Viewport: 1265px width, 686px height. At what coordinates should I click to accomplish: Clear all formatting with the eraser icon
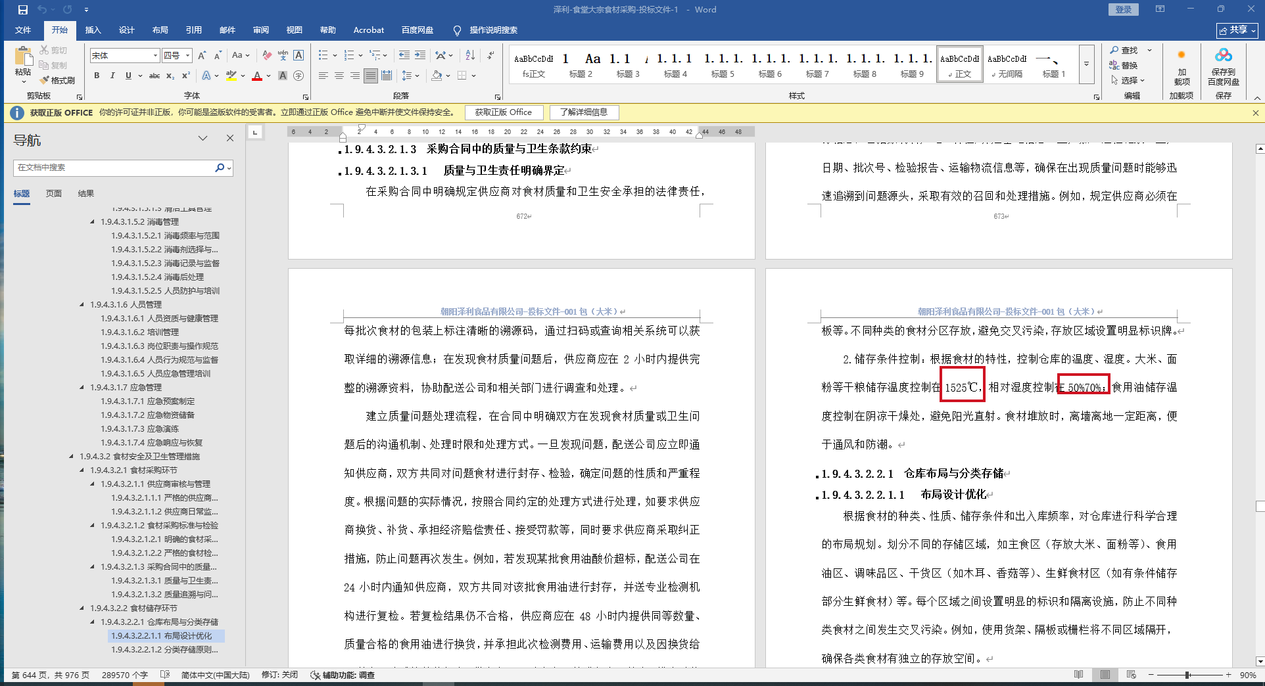coord(266,56)
